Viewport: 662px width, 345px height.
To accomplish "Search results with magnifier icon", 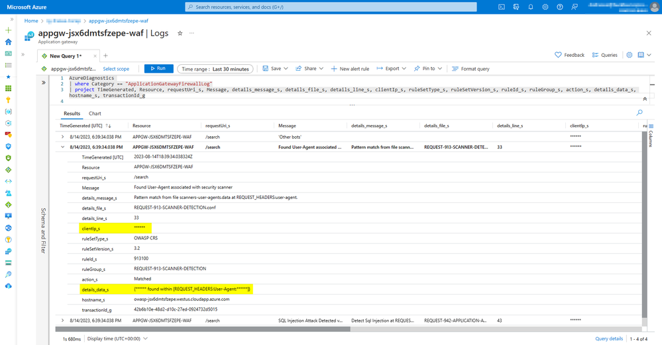I will pyautogui.click(x=639, y=112).
